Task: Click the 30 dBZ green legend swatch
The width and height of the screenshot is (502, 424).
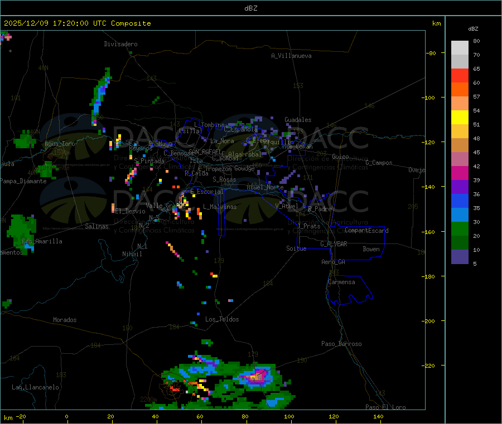Action: (460, 228)
